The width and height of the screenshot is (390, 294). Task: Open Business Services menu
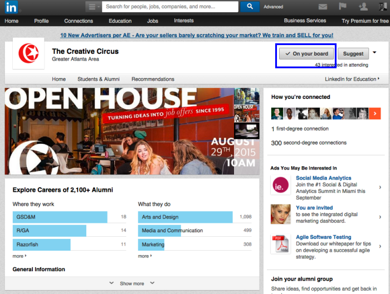[305, 21]
